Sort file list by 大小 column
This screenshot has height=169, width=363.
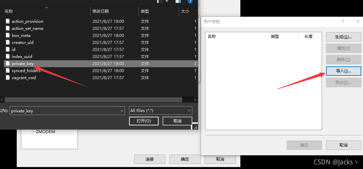[185, 11]
